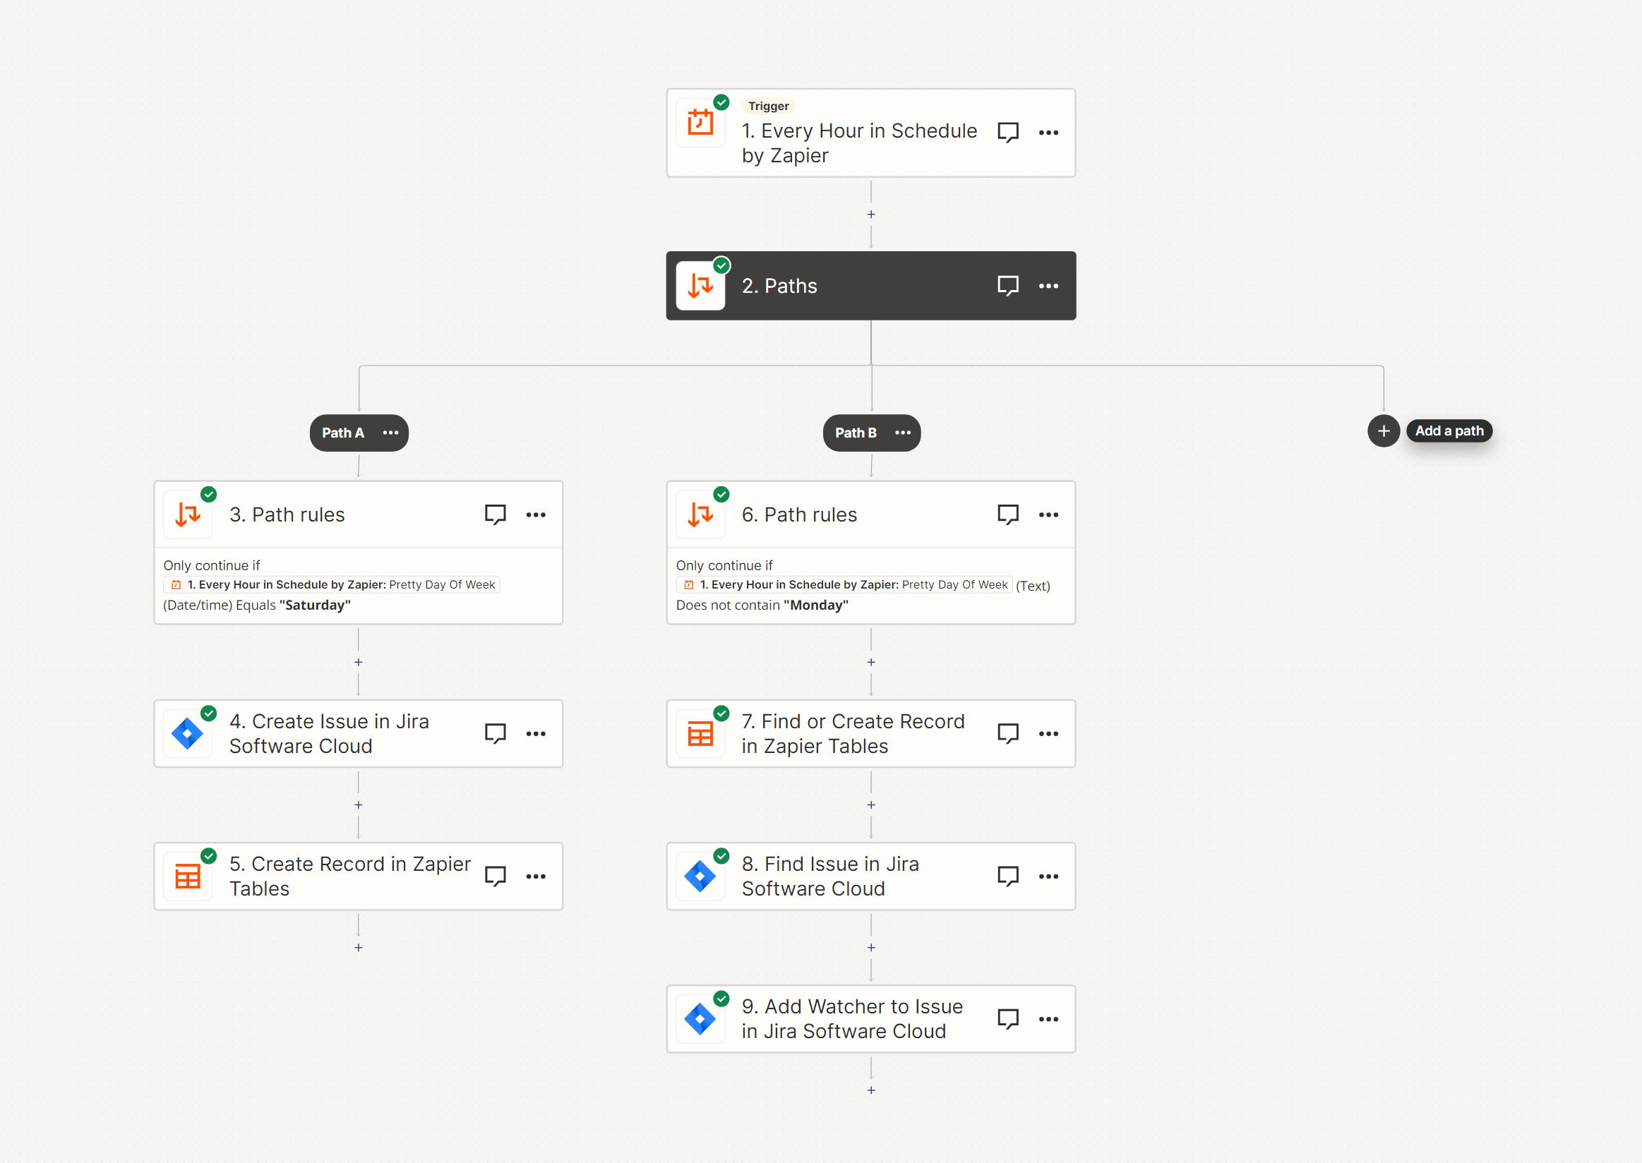Click the plus circle to add path
Viewport: 1642px width, 1163px height.
click(1384, 431)
